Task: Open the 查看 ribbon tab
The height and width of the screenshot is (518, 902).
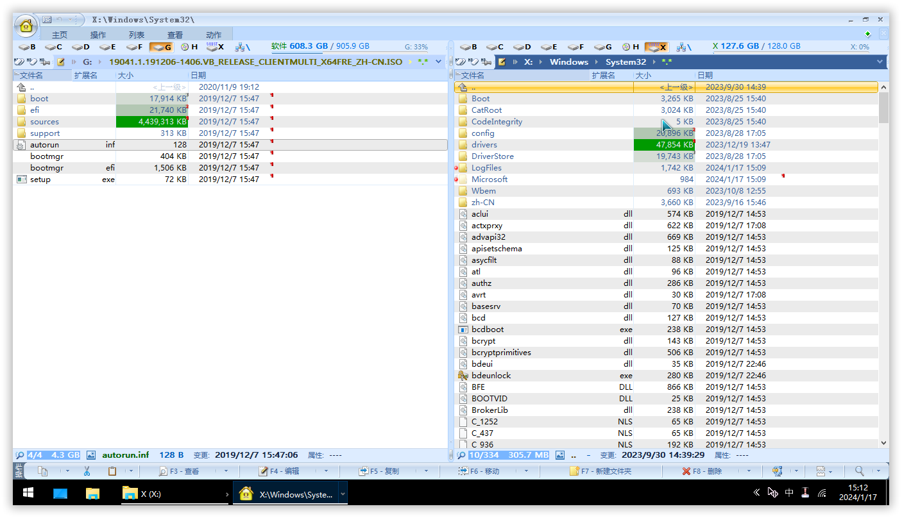Action: point(175,35)
